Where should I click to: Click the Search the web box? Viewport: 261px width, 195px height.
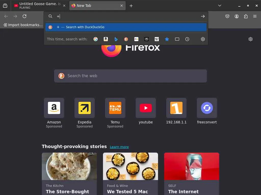[x=130, y=76]
